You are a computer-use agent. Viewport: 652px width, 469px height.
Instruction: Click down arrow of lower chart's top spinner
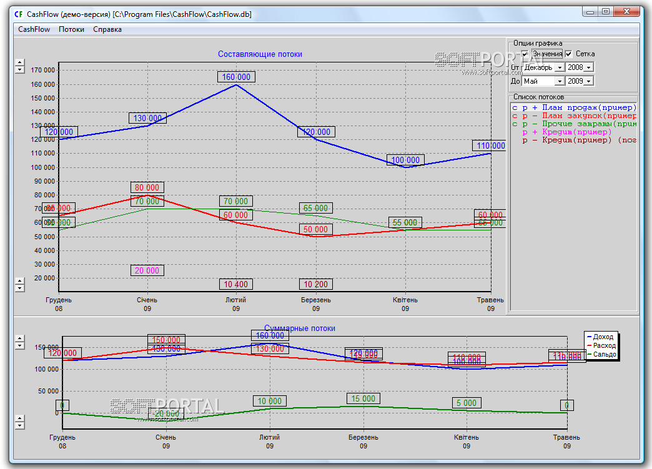(19, 345)
